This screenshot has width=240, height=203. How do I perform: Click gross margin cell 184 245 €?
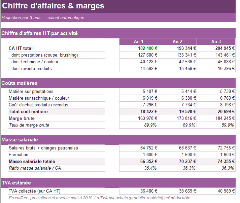click(216, 119)
